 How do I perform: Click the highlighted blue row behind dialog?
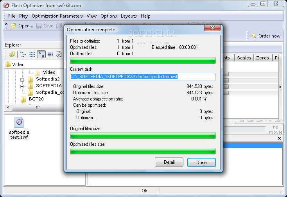253,146
